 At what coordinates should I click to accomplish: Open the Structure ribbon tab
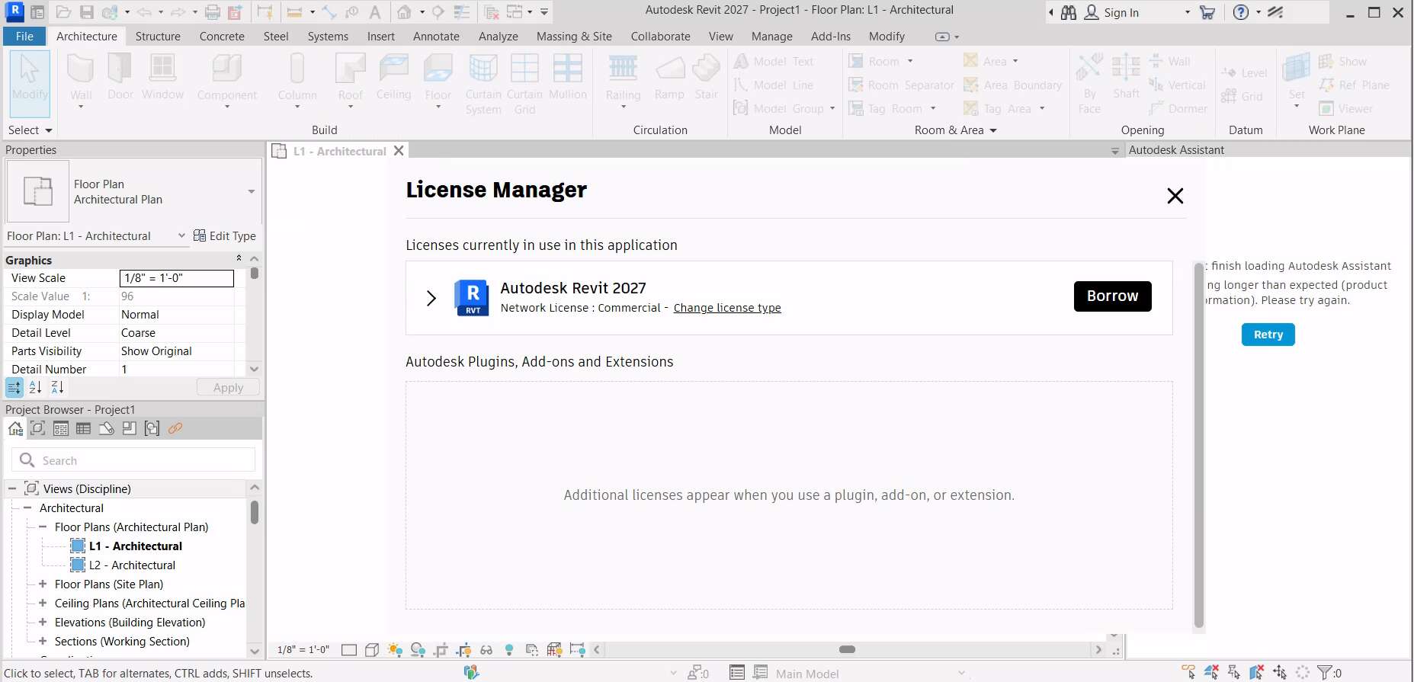coord(158,36)
